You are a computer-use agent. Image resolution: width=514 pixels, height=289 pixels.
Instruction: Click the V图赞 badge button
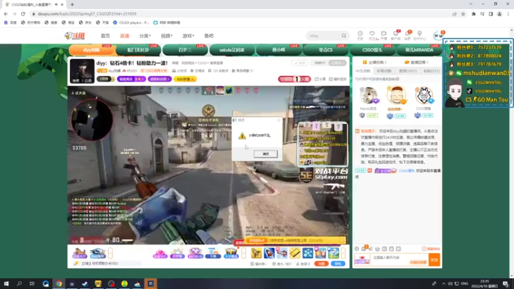point(105,79)
